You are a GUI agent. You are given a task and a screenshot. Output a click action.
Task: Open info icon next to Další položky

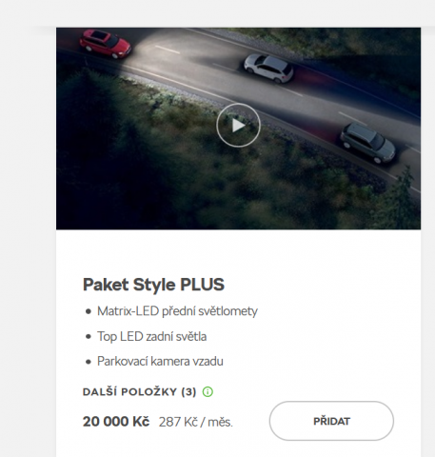point(208,391)
